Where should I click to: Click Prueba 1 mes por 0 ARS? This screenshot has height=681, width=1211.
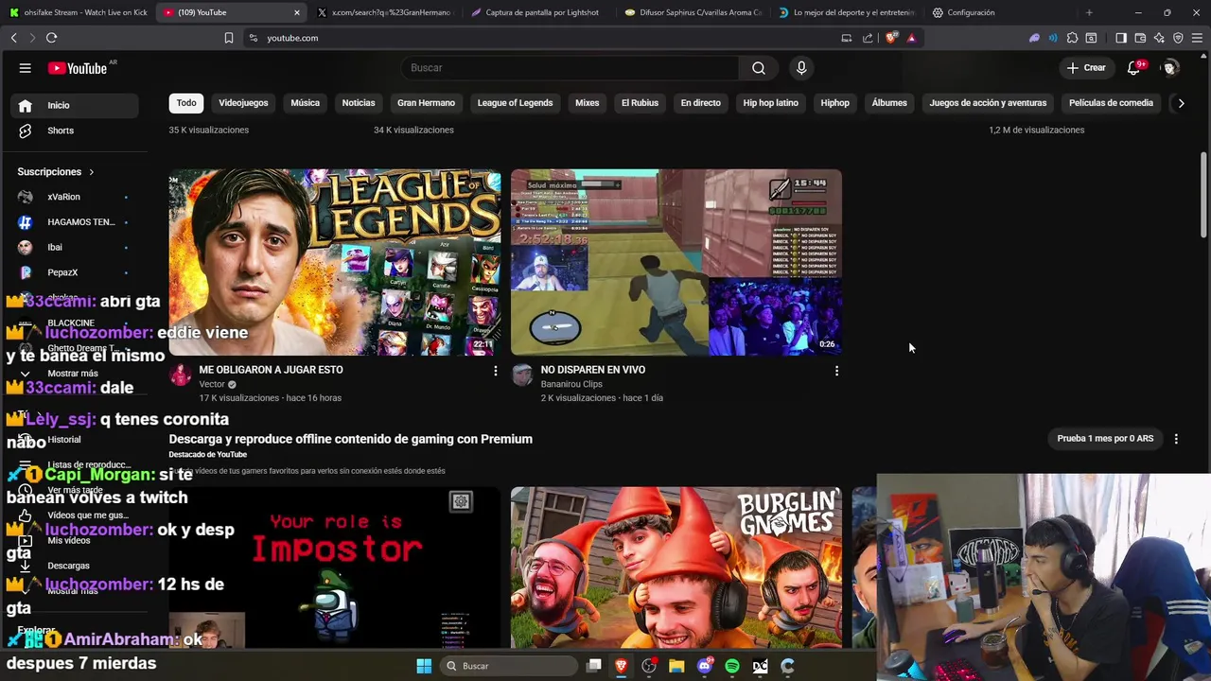coord(1105,439)
